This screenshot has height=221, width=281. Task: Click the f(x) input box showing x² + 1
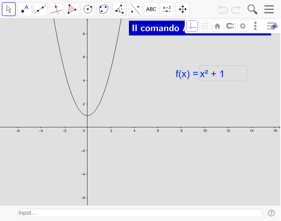click(223, 73)
